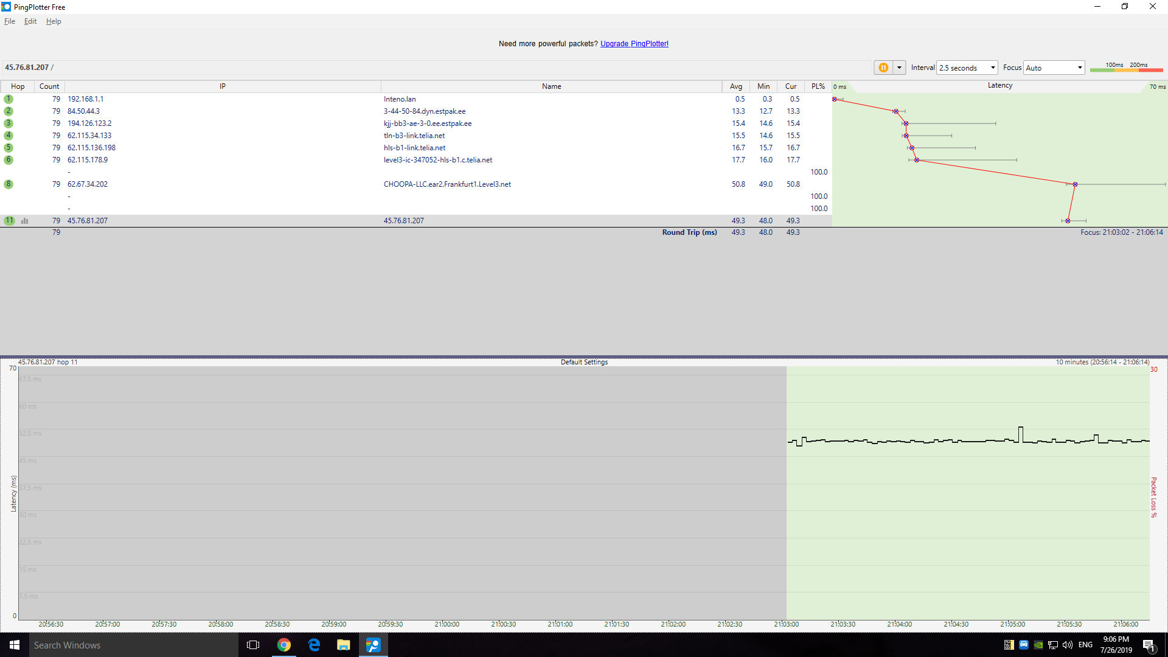Click IP address 62.115.178.9
The image size is (1168, 657).
(88, 160)
